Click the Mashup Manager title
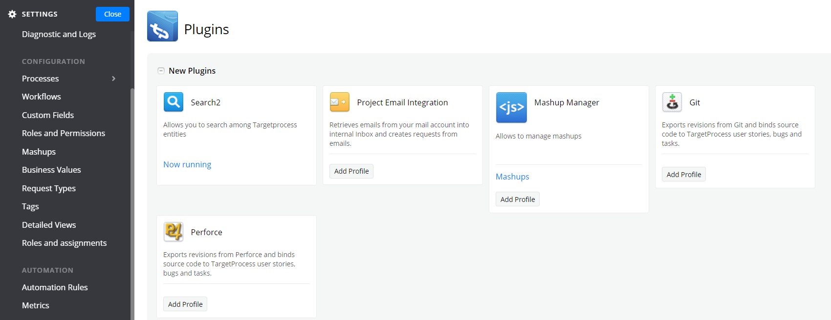 (567, 102)
